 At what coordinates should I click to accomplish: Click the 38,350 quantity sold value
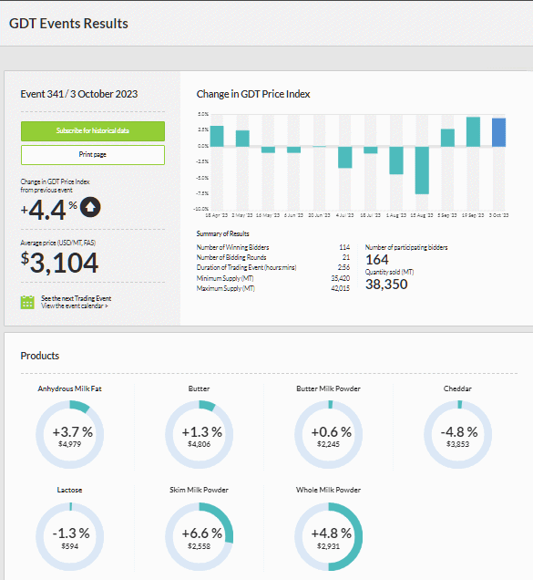click(x=386, y=285)
